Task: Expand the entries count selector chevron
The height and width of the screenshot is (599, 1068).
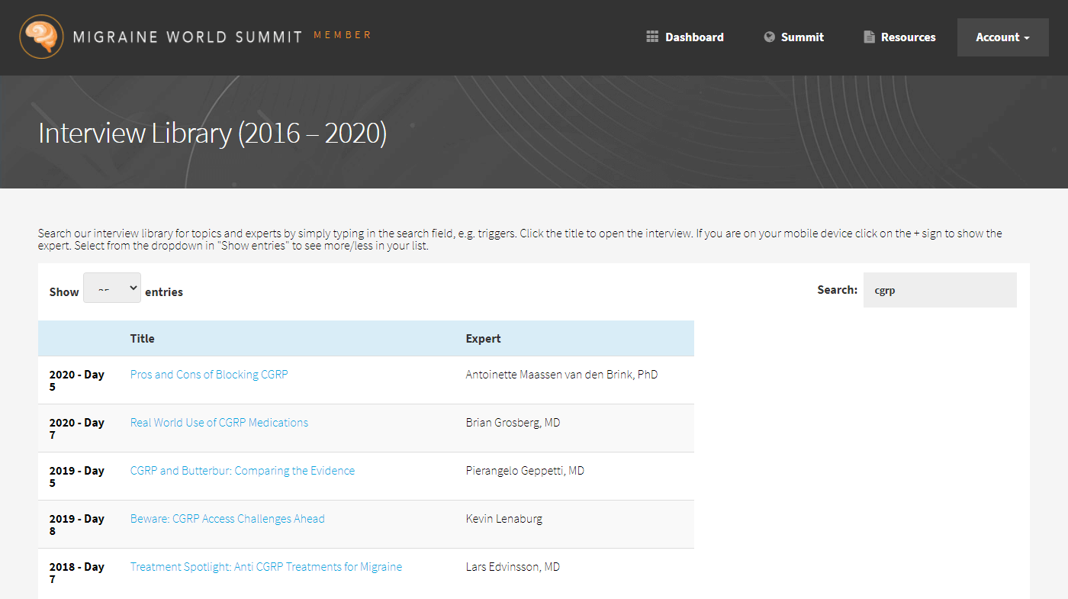Action: (x=132, y=288)
